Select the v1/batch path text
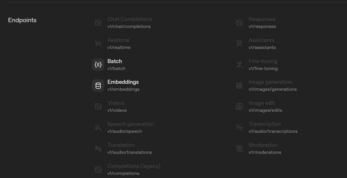The image size is (347, 178). [x=116, y=69]
